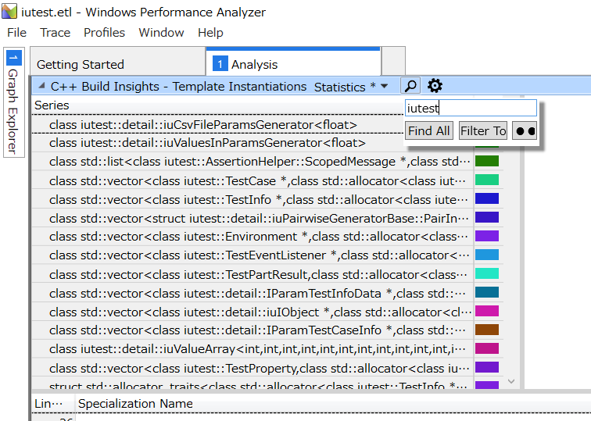591x421 pixels.
Task: Click the cyan swatch for vector TestPartResult row
Action: click(x=486, y=273)
